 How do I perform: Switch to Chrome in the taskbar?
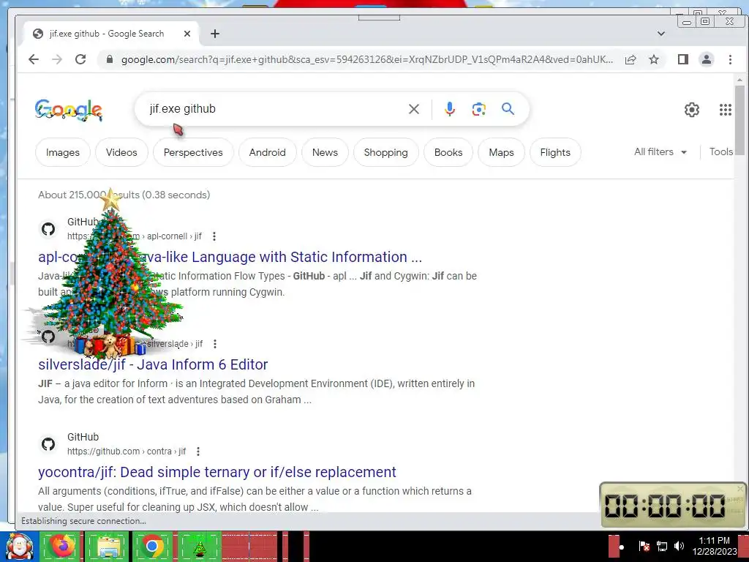tap(152, 547)
